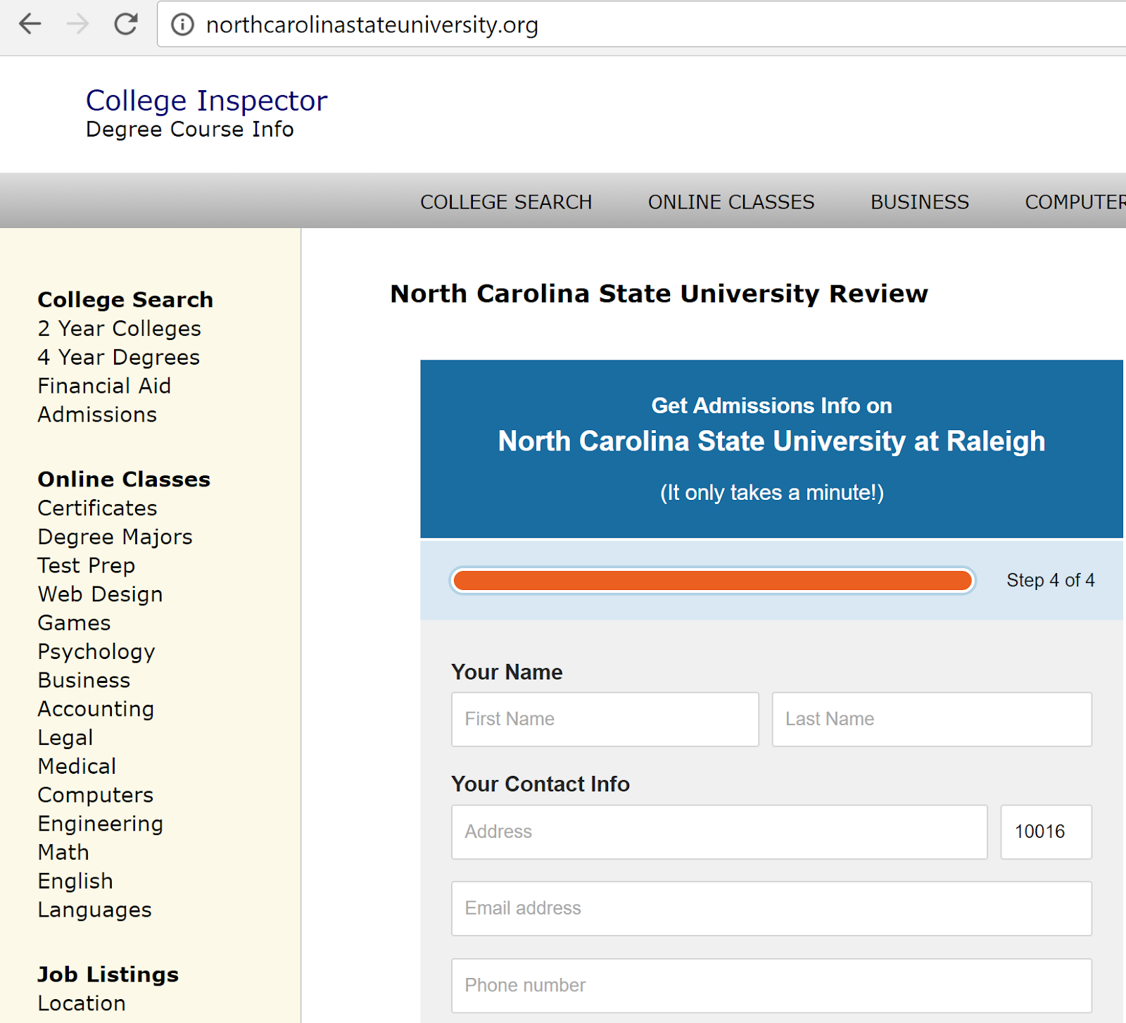Open the Engineering sidebar link

point(100,824)
